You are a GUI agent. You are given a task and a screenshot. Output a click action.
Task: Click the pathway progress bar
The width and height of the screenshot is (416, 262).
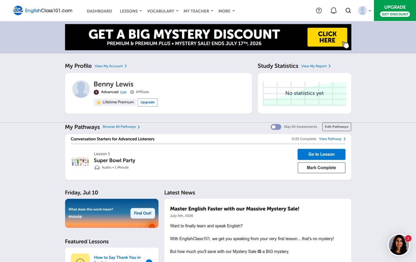pos(208,144)
